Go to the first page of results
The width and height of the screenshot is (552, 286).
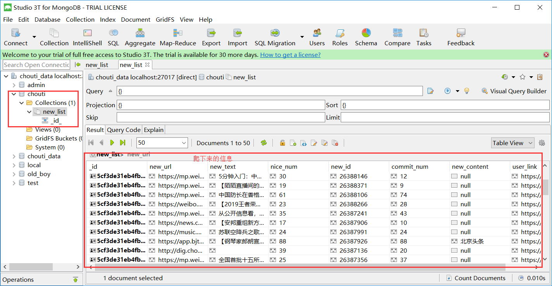(91, 143)
